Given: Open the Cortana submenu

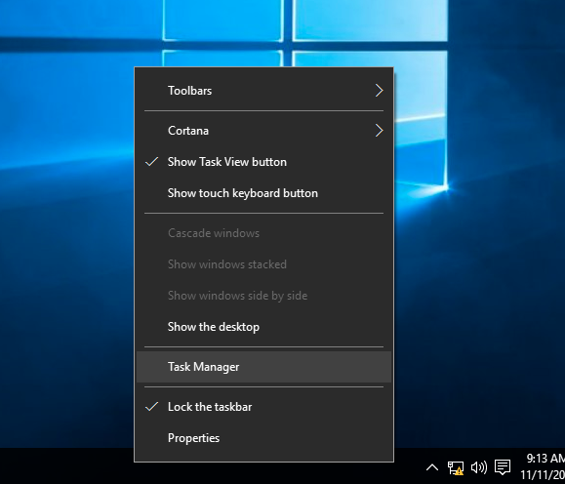Looking at the screenshot, I should 263,131.
